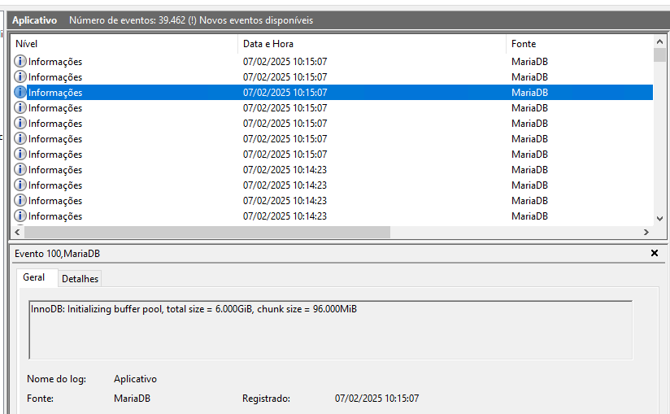Image resolution: width=670 pixels, height=414 pixels.
Task: Select the first event row showing 10:14:23
Action: (332, 170)
